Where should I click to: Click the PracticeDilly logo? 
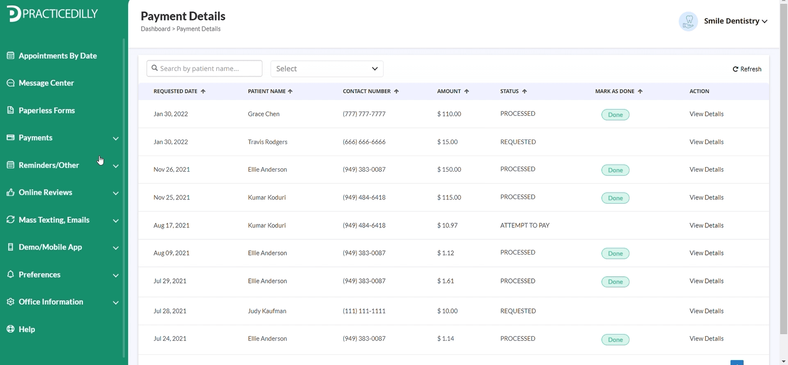53,14
